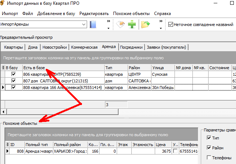Uncheck 'В базу' for row 806 квартира

coord(14,74)
